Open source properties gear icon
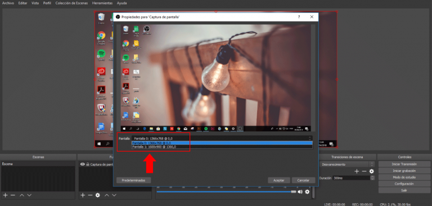 [97, 195]
